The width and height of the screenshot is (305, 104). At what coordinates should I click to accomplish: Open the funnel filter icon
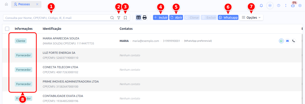[x=119, y=18]
